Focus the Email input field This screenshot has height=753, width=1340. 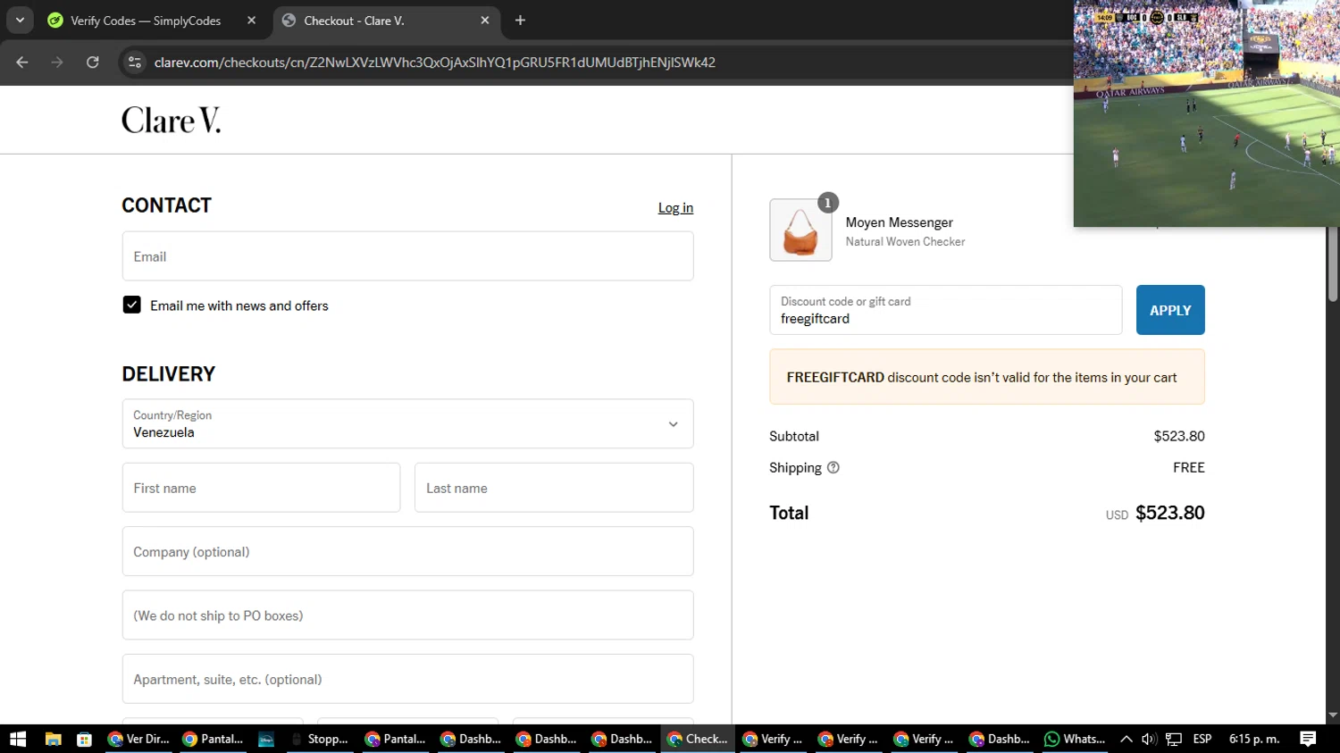pos(407,256)
